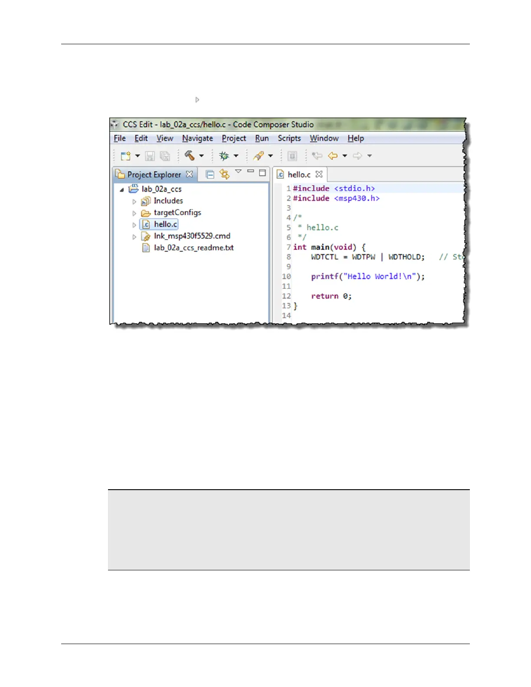The image size is (531, 687).
Task: Click the pen-shaped toolbar icon beside the bug
Action: tap(259, 156)
